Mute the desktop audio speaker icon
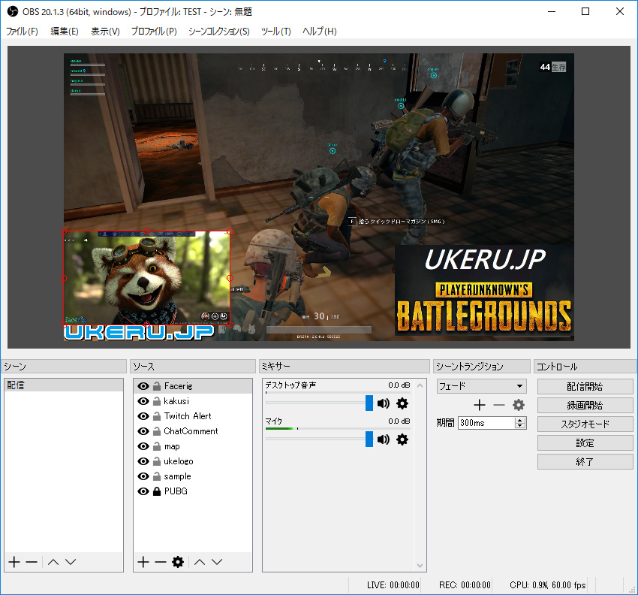 click(384, 403)
